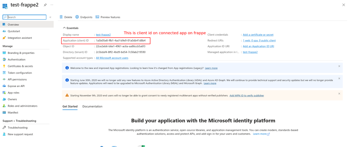
Task: Click the search magnifier icon in sidebar
Action: point(5,17)
